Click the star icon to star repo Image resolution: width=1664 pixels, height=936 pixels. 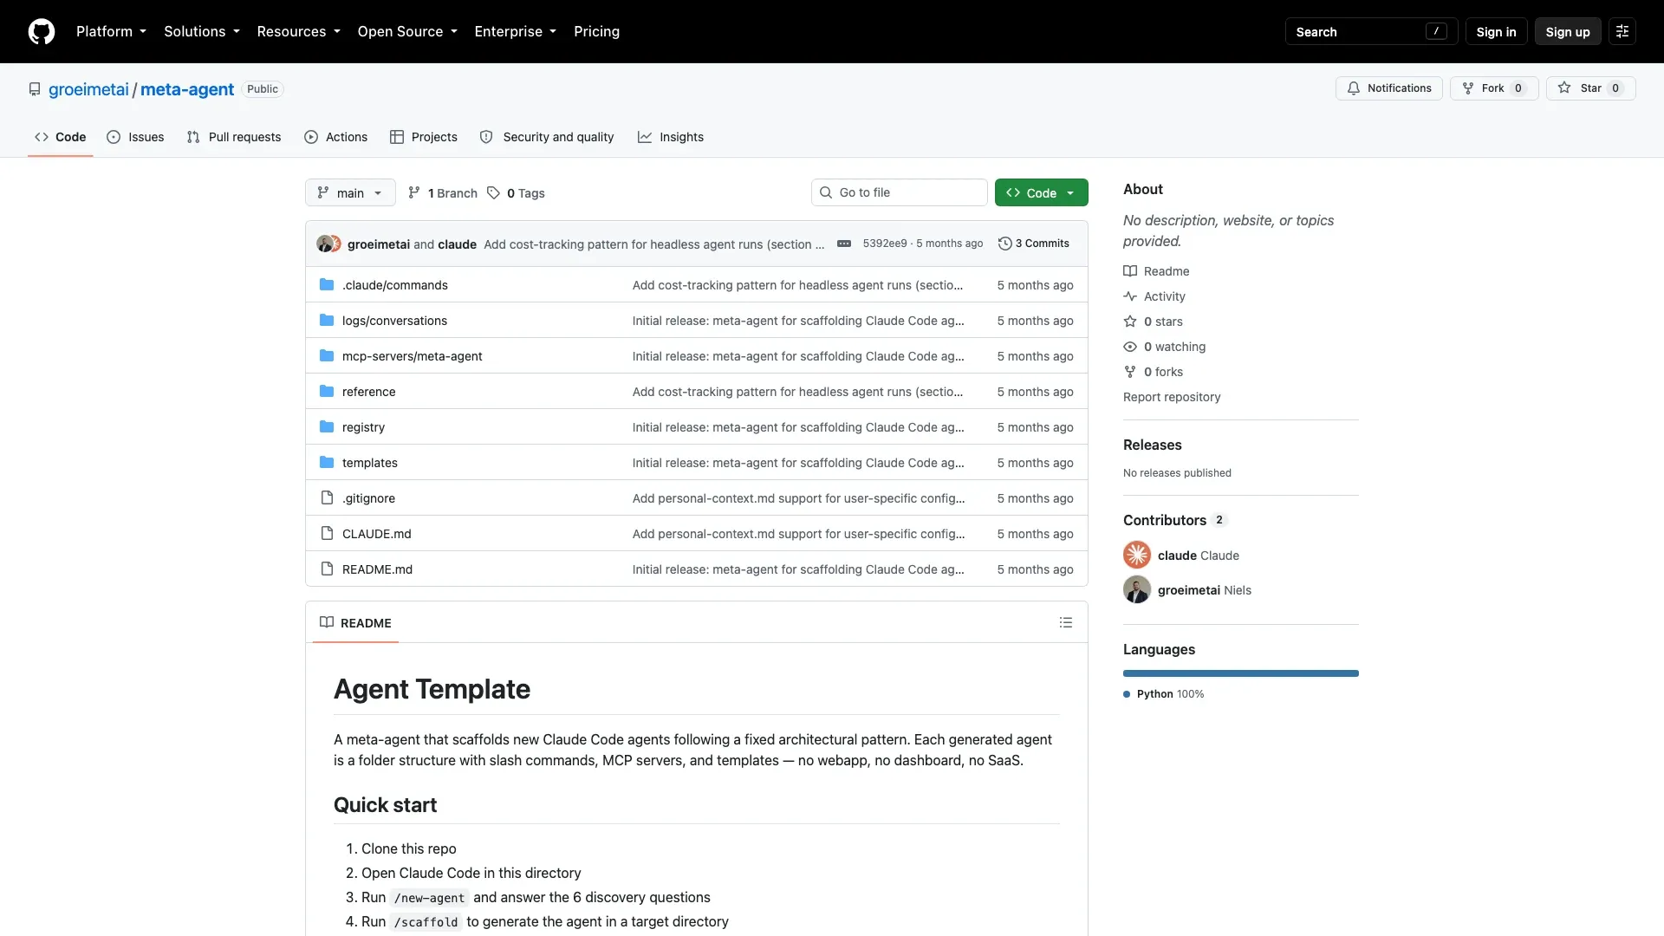1564,88
